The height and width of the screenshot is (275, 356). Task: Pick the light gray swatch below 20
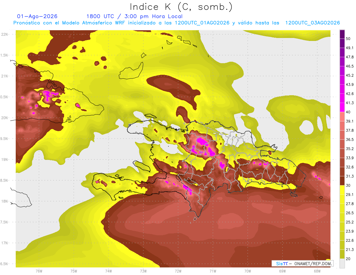coord(342,263)
